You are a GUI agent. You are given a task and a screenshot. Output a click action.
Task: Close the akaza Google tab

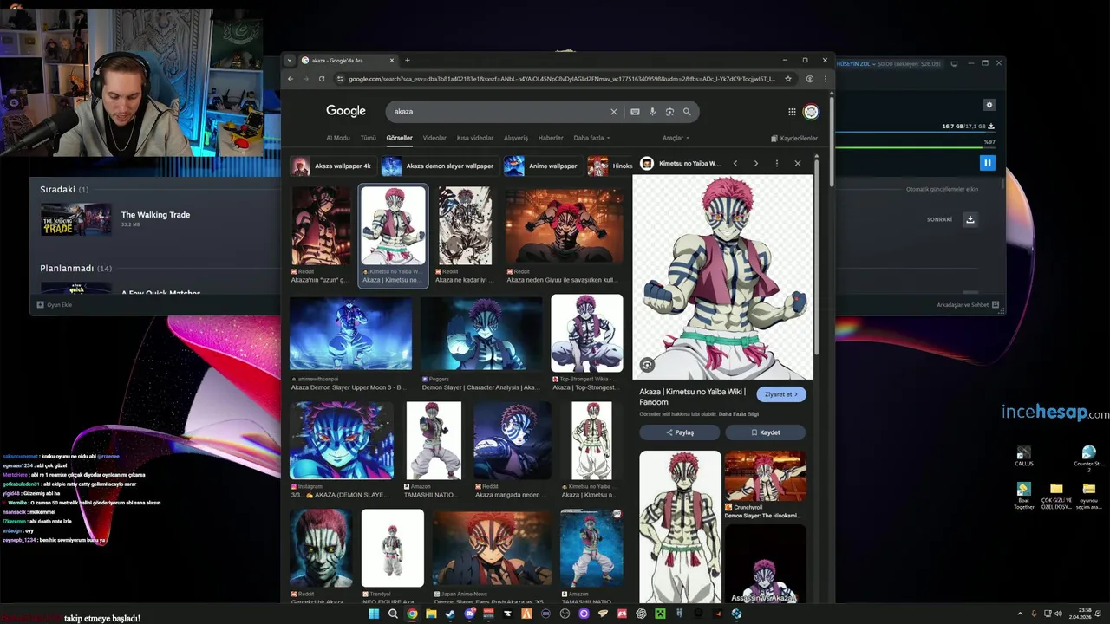coord(392,61)
